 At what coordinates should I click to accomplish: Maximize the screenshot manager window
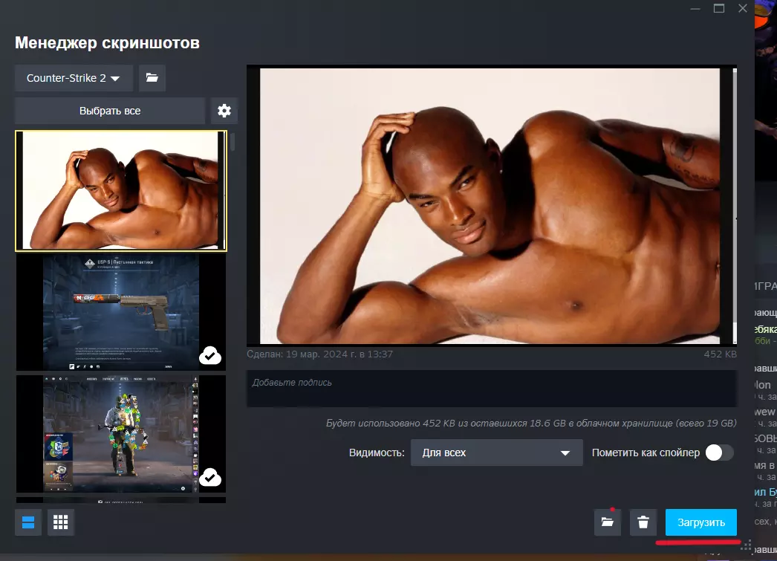[x=719, y=8]
